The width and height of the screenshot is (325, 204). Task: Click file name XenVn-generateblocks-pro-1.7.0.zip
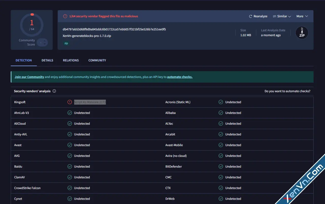pos(87,36)
